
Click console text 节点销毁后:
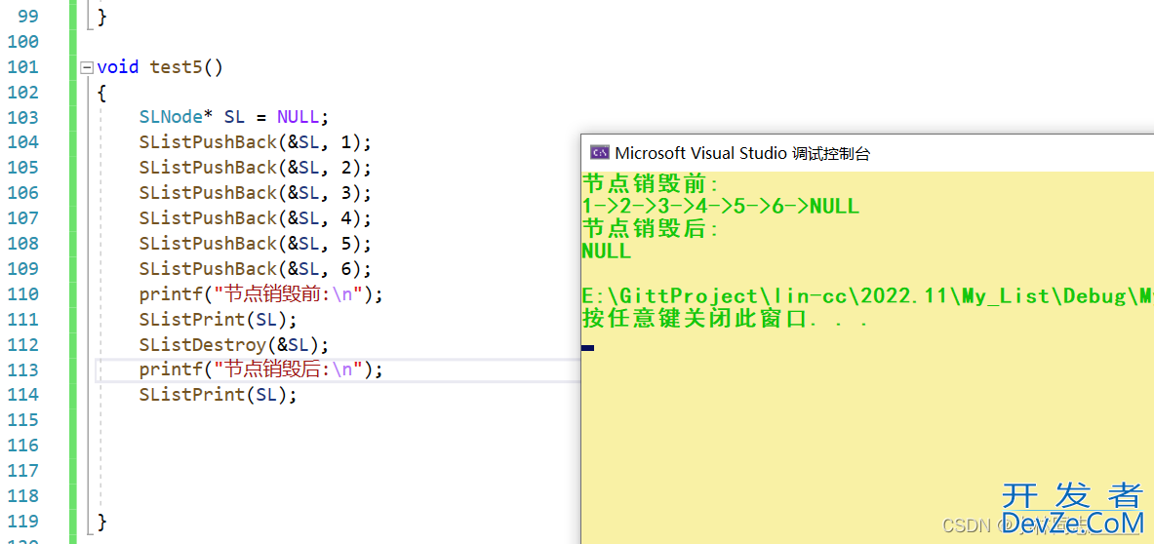tap(650, 229)
